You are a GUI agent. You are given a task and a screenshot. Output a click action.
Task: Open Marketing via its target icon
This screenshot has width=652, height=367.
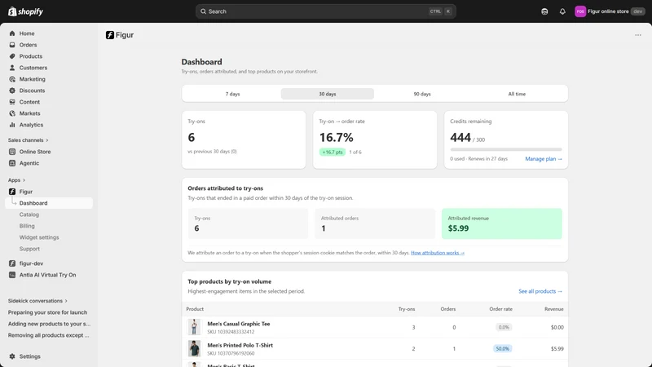pos(12,79)
